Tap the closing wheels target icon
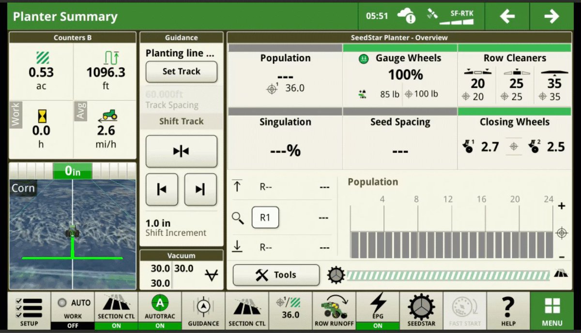This screenshot has height=333, width=581. pyautogui.click(x=514, y=146)
